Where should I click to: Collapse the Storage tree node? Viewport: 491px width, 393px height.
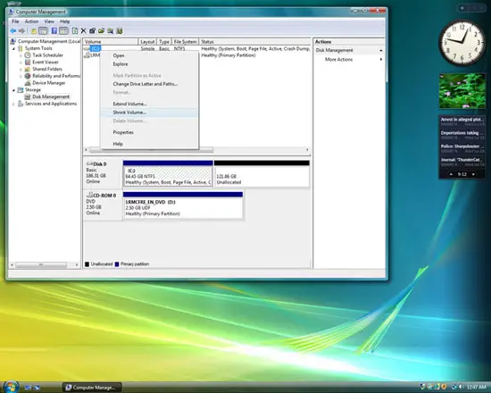(13, 90)
